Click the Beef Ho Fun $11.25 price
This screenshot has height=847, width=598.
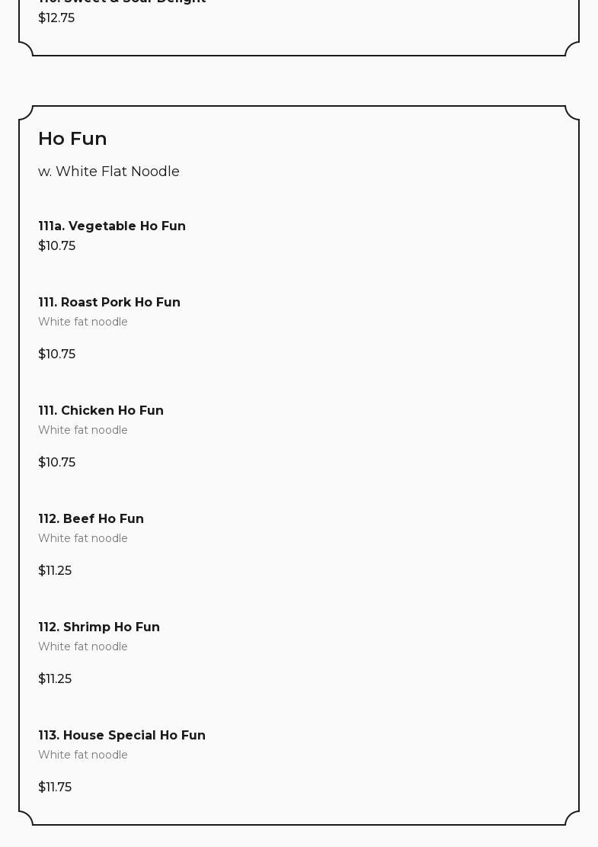point(55,571)
